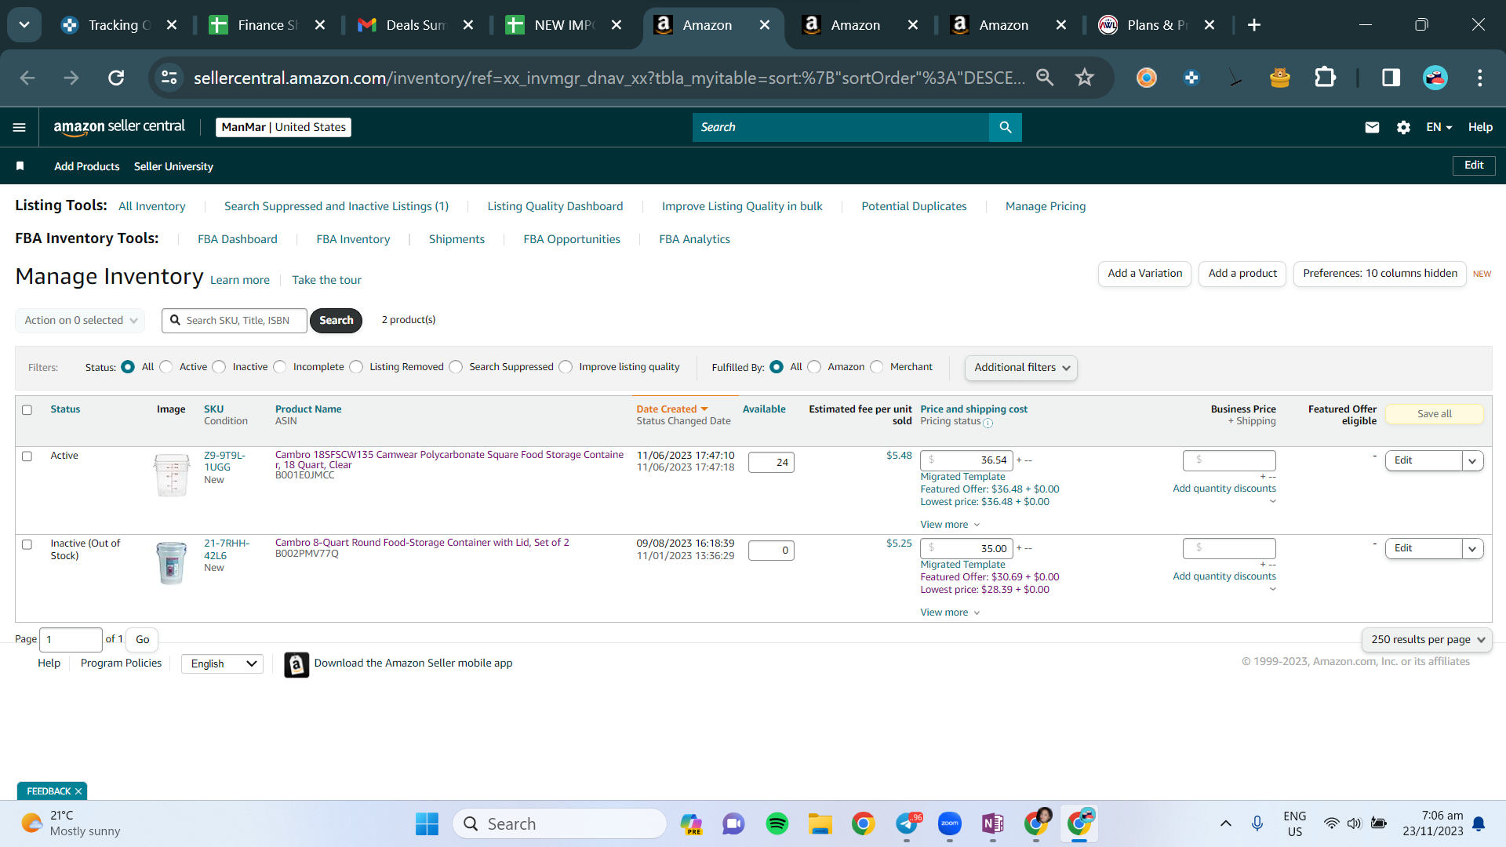Open OneNote from the taskbar

(x=993, y=824)
